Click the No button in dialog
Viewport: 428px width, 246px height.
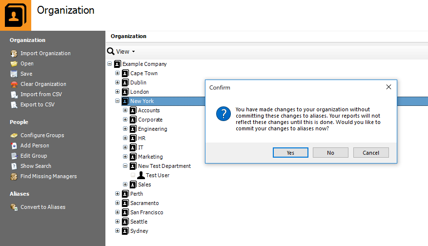coord(330,153)
